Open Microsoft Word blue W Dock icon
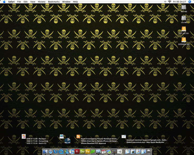 (x=56, y=152)
